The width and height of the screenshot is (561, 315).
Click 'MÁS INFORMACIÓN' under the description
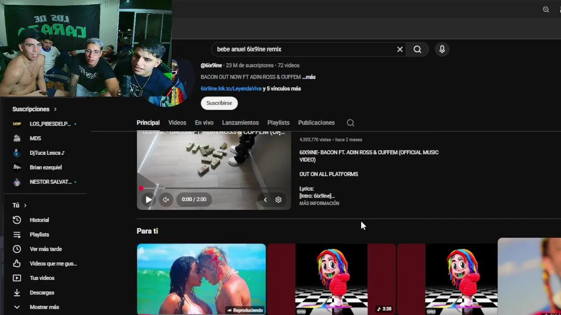click(x=319, y=203)
